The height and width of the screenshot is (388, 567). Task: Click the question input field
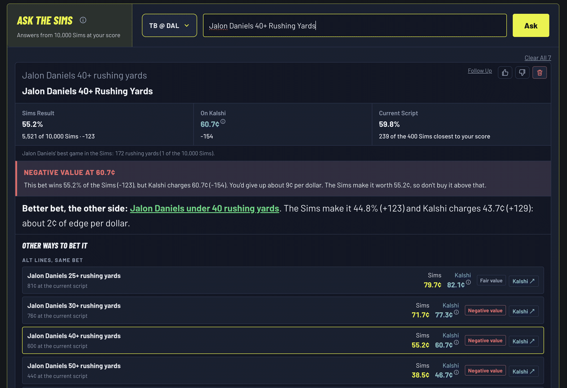pyautogui.click(x=355, y=26)
